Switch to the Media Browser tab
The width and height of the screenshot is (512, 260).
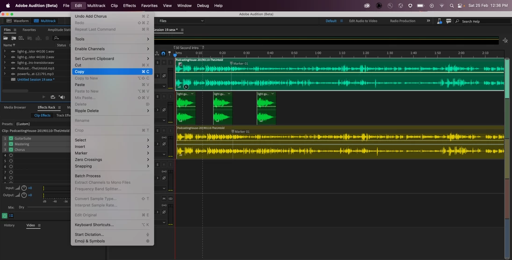tap(15, 107)
